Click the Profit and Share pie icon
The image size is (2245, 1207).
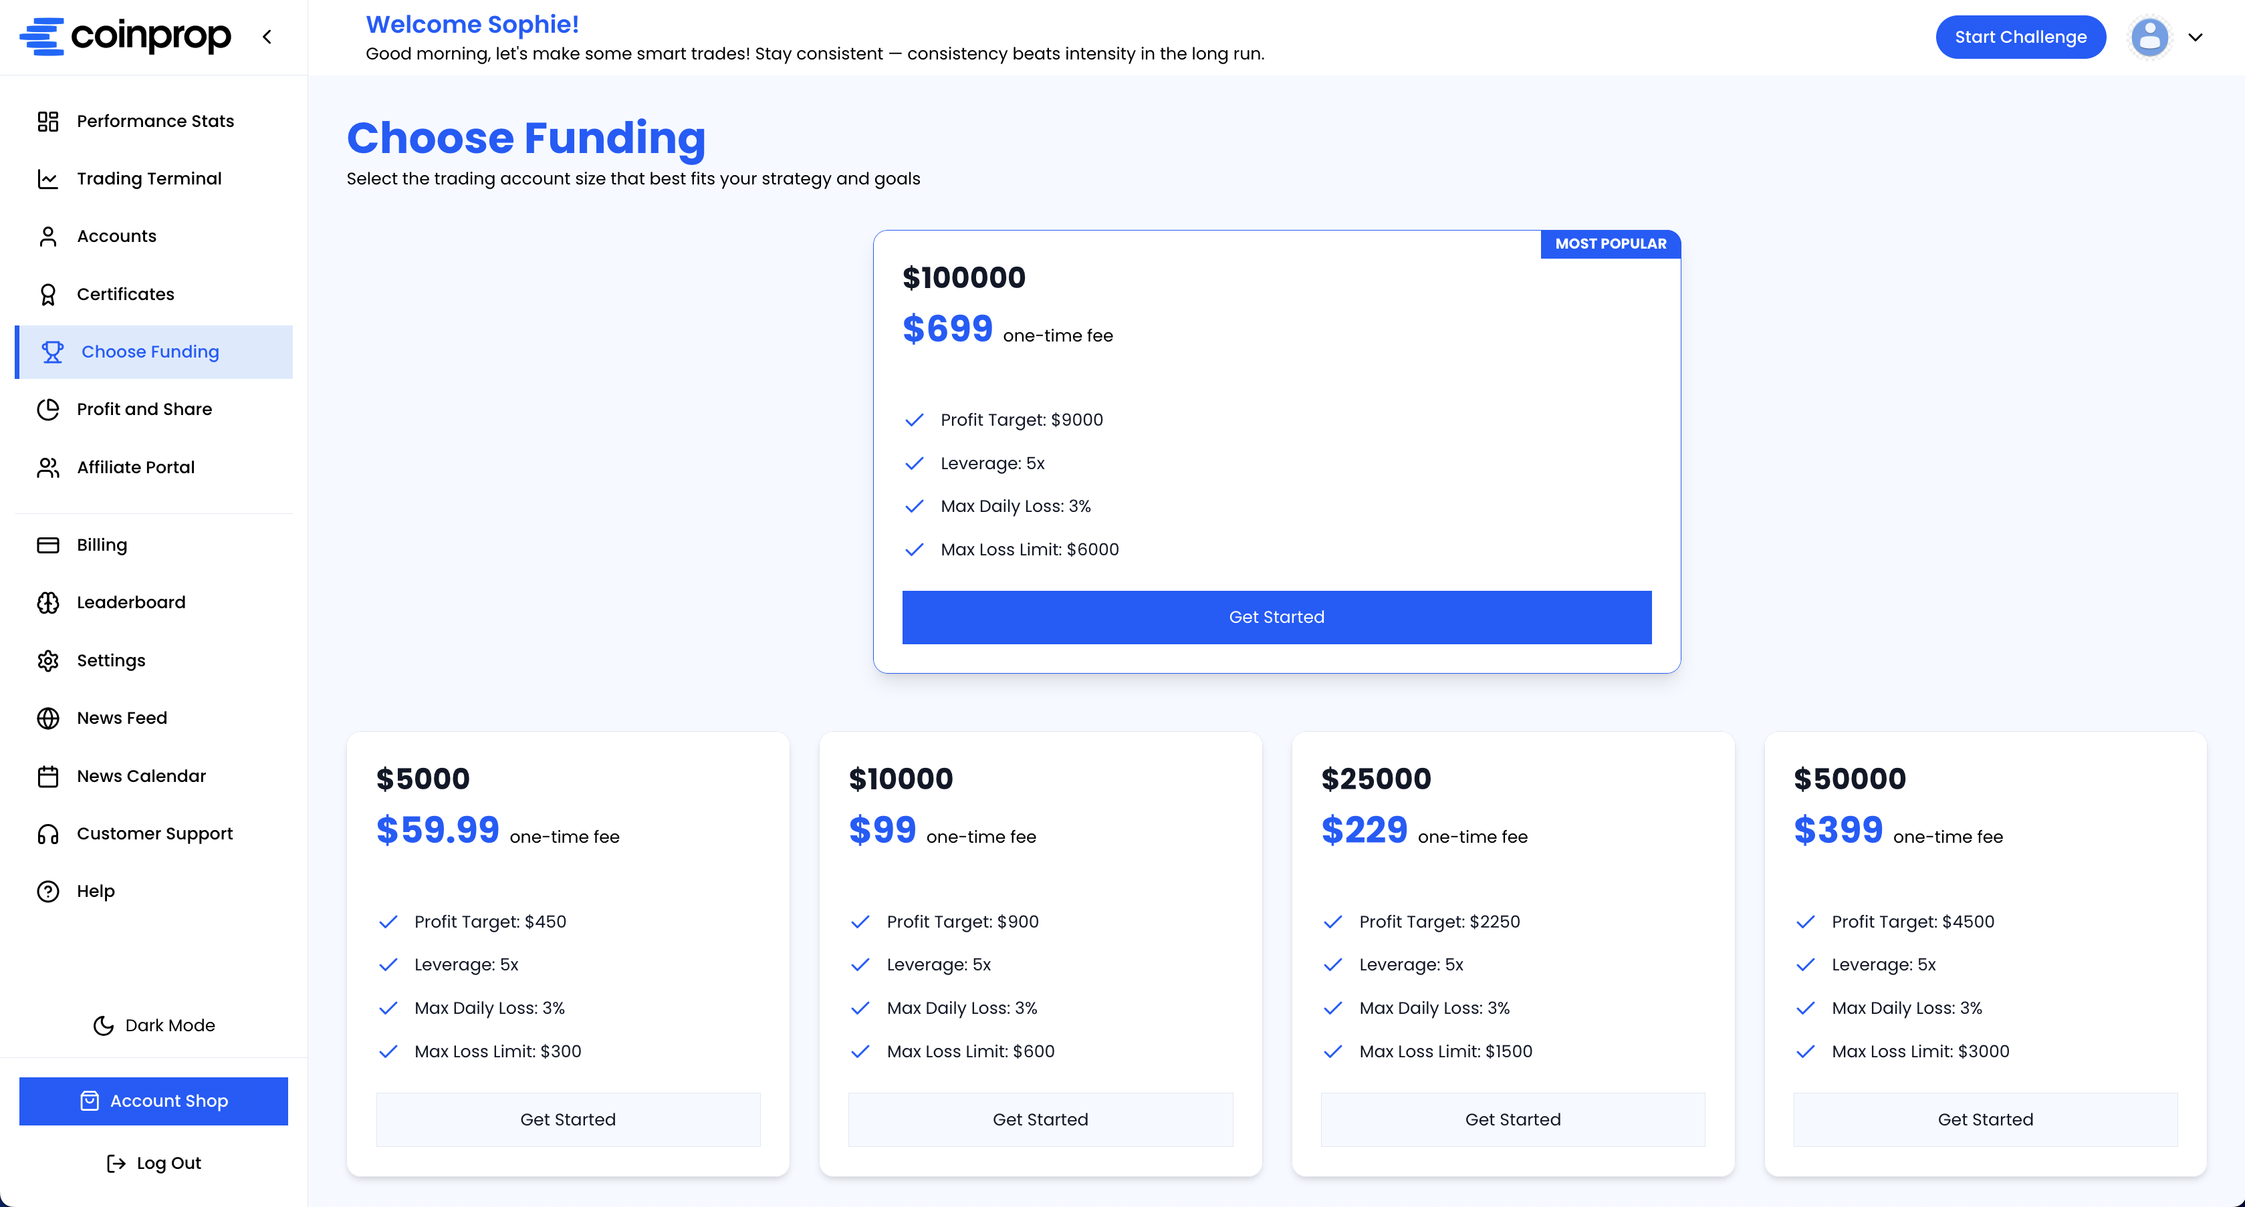(48, 410)
